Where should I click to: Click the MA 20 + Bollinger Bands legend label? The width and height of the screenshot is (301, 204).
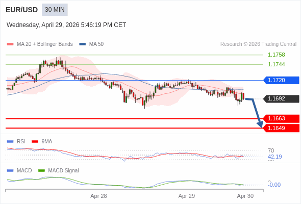(45, 44)
